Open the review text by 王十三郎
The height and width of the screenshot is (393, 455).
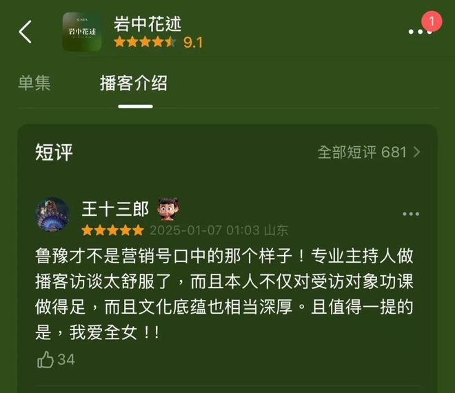[224, 294]
